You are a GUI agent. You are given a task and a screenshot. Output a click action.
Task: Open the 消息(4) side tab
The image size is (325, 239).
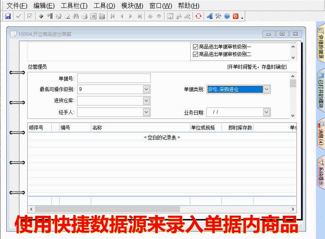pyautogui.click(x=320, y=135)
